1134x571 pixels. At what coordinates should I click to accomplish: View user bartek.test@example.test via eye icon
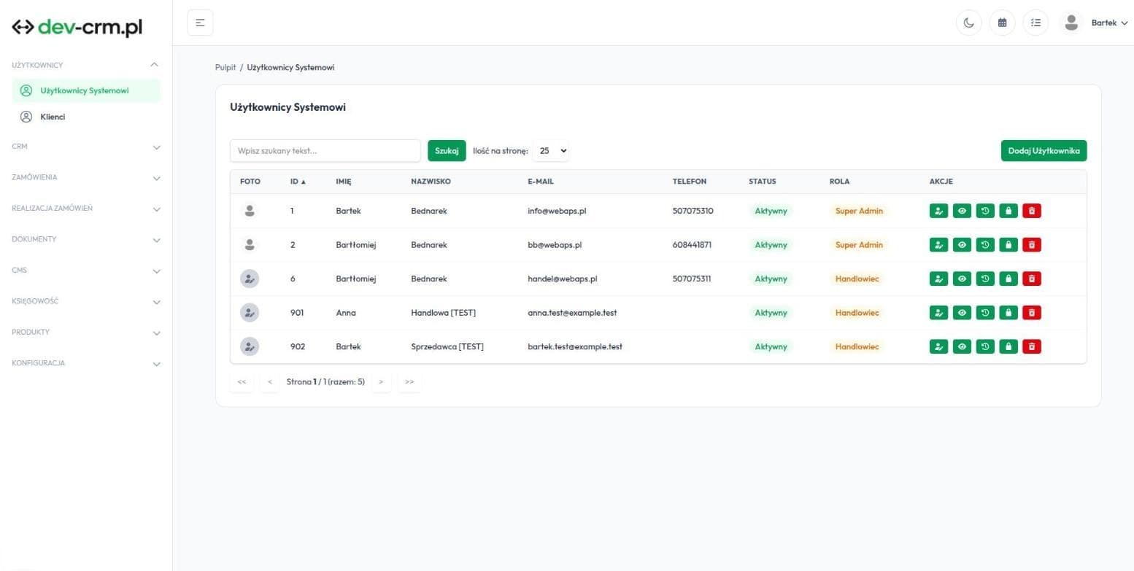click(962, 346)
